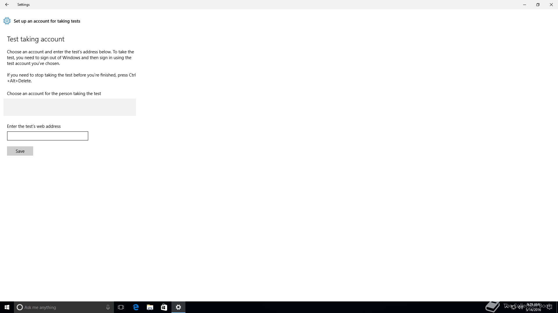This screenshot has width=558, height=313.
Task: Choose an account for test taking
Action: pyautogui.click(x=70, y=107)
